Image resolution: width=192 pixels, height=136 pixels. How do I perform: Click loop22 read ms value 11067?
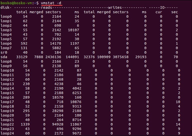point(76,124)
